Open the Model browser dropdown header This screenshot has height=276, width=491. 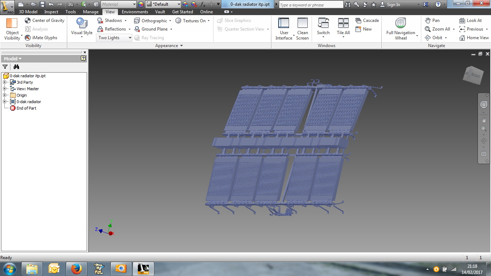pyautogui.click(x=13, y=59)
